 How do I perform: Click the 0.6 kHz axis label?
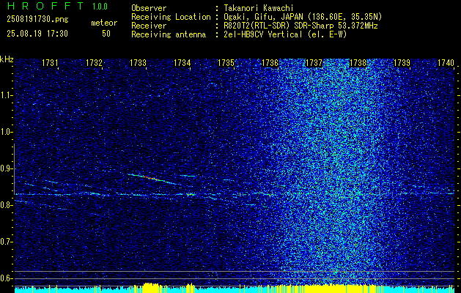click(6, 278)
